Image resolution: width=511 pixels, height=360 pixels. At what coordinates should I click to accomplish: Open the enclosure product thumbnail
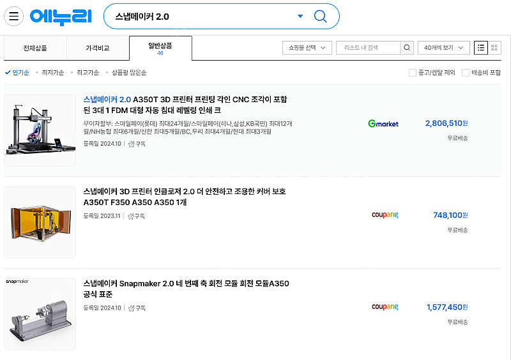pyautogui.click(x=40, y=222)
